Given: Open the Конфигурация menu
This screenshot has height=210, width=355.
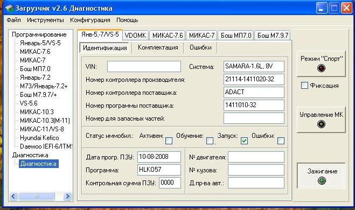Looking at the screenshot, I should (x=90, y=20).
